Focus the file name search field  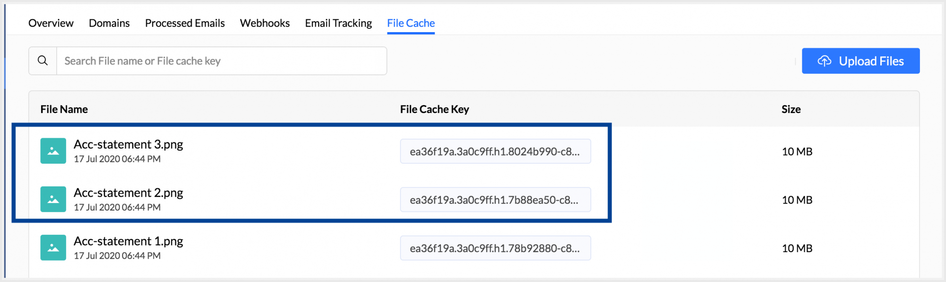pyautogui.click(x=221, y=61)
